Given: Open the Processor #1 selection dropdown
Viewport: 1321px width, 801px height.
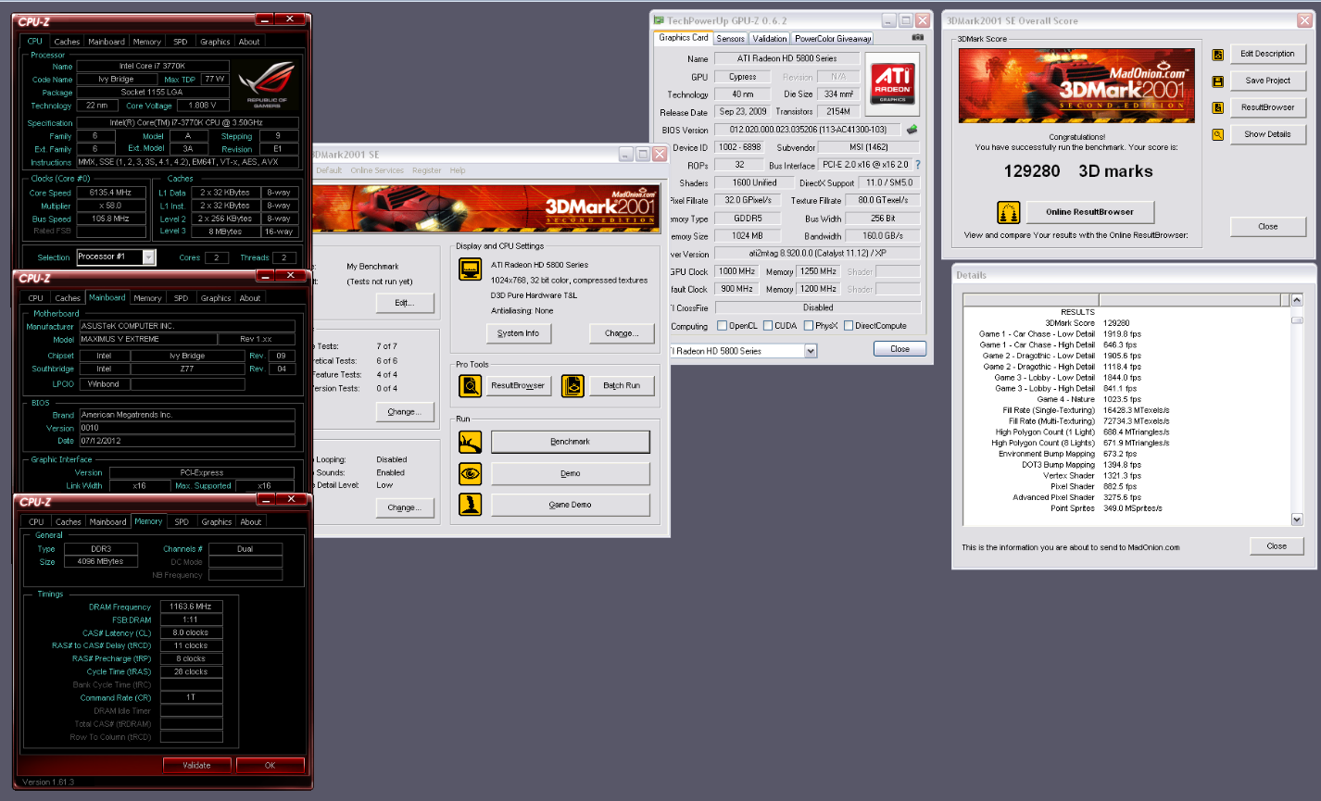Looking at the screenshot, I should 148,257.
